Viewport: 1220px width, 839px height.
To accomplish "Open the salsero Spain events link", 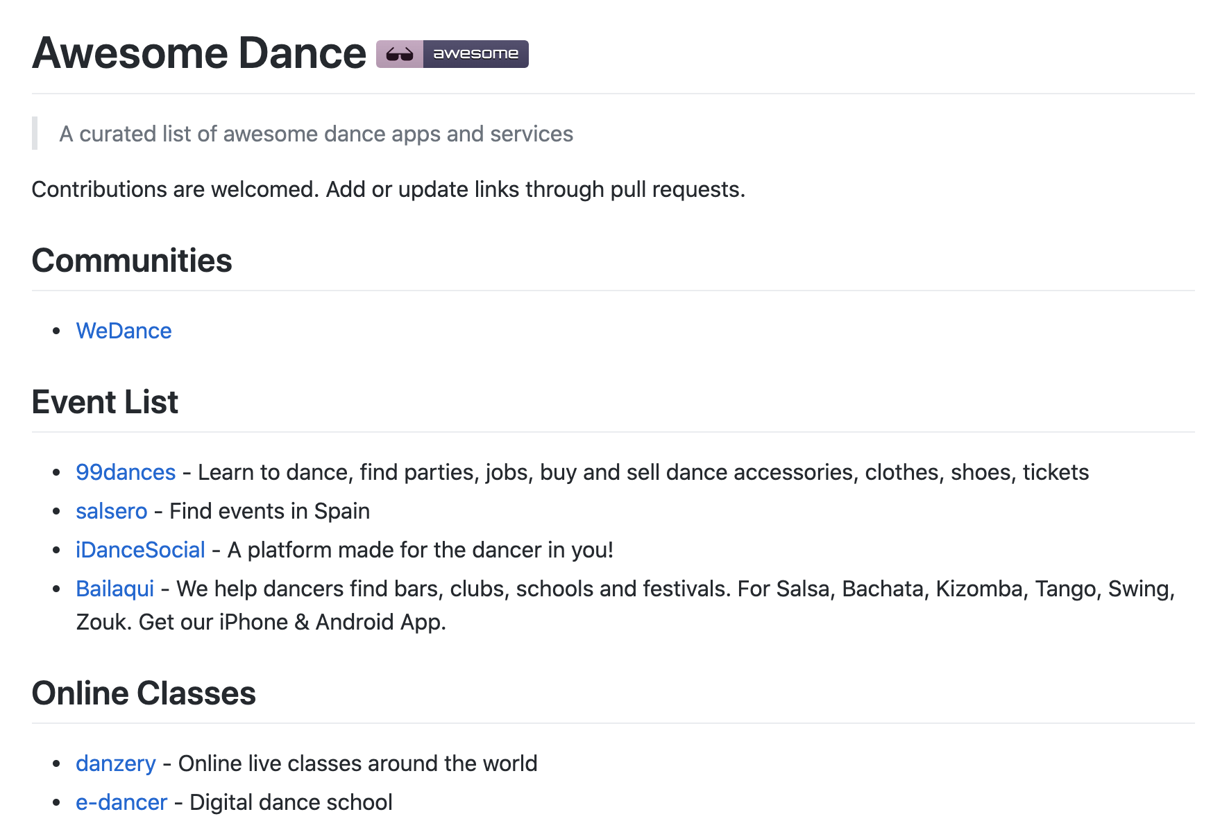I will 111,511.
